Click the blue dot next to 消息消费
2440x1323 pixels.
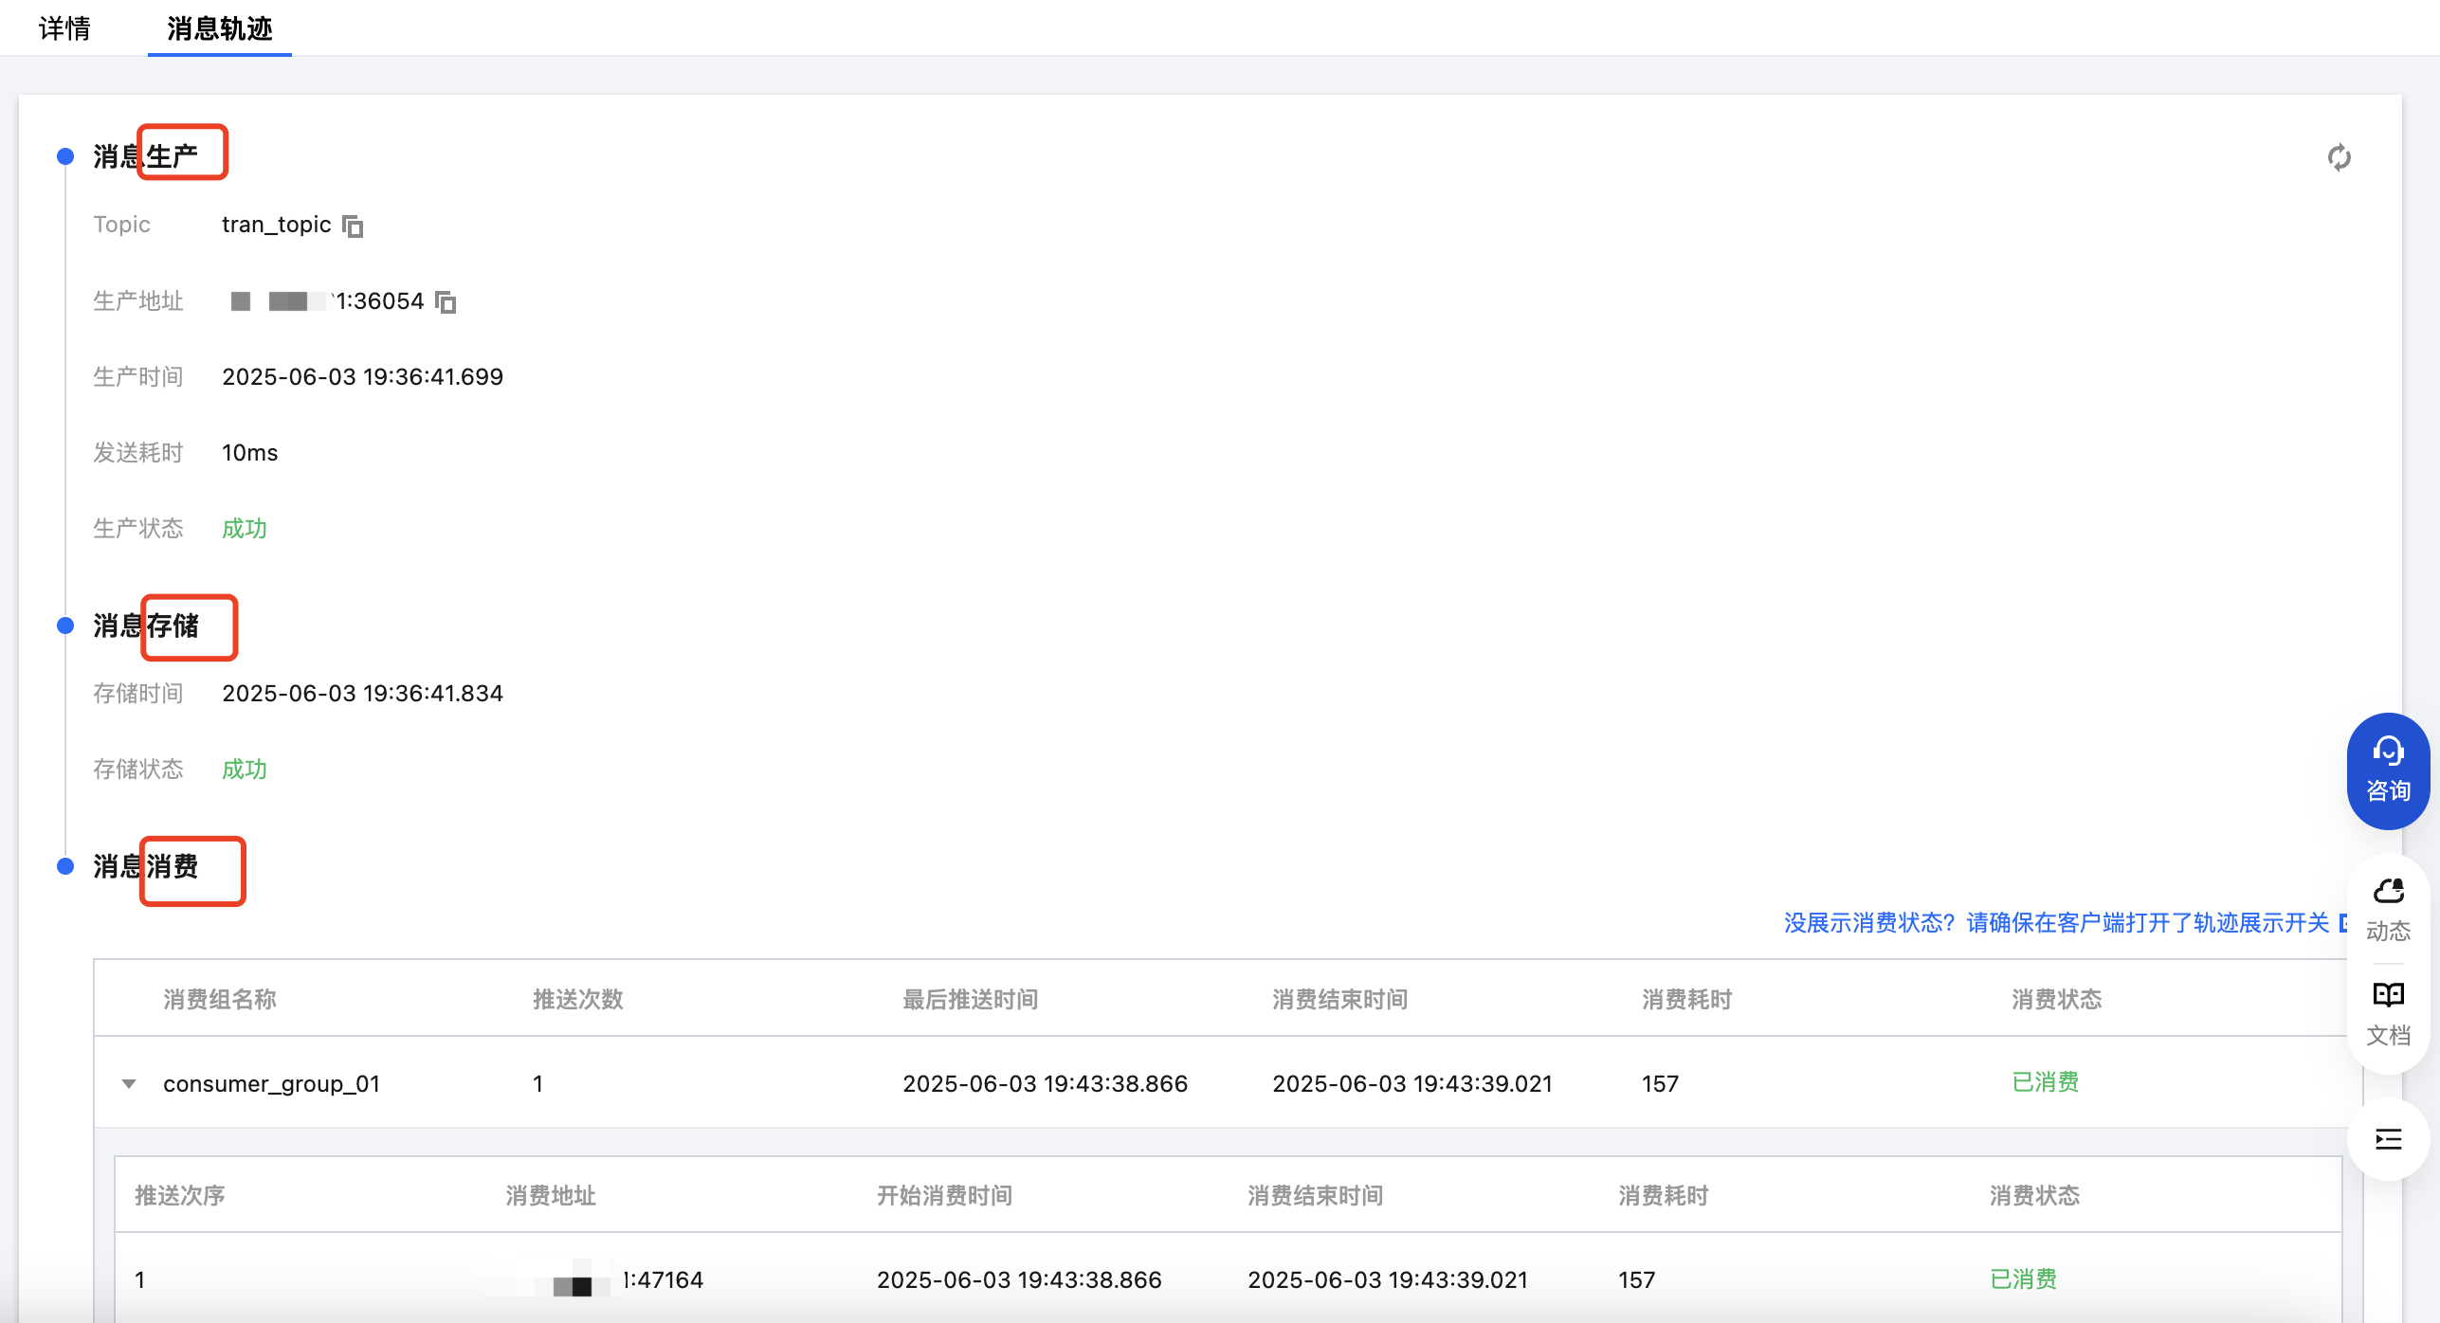click(65, 866)
